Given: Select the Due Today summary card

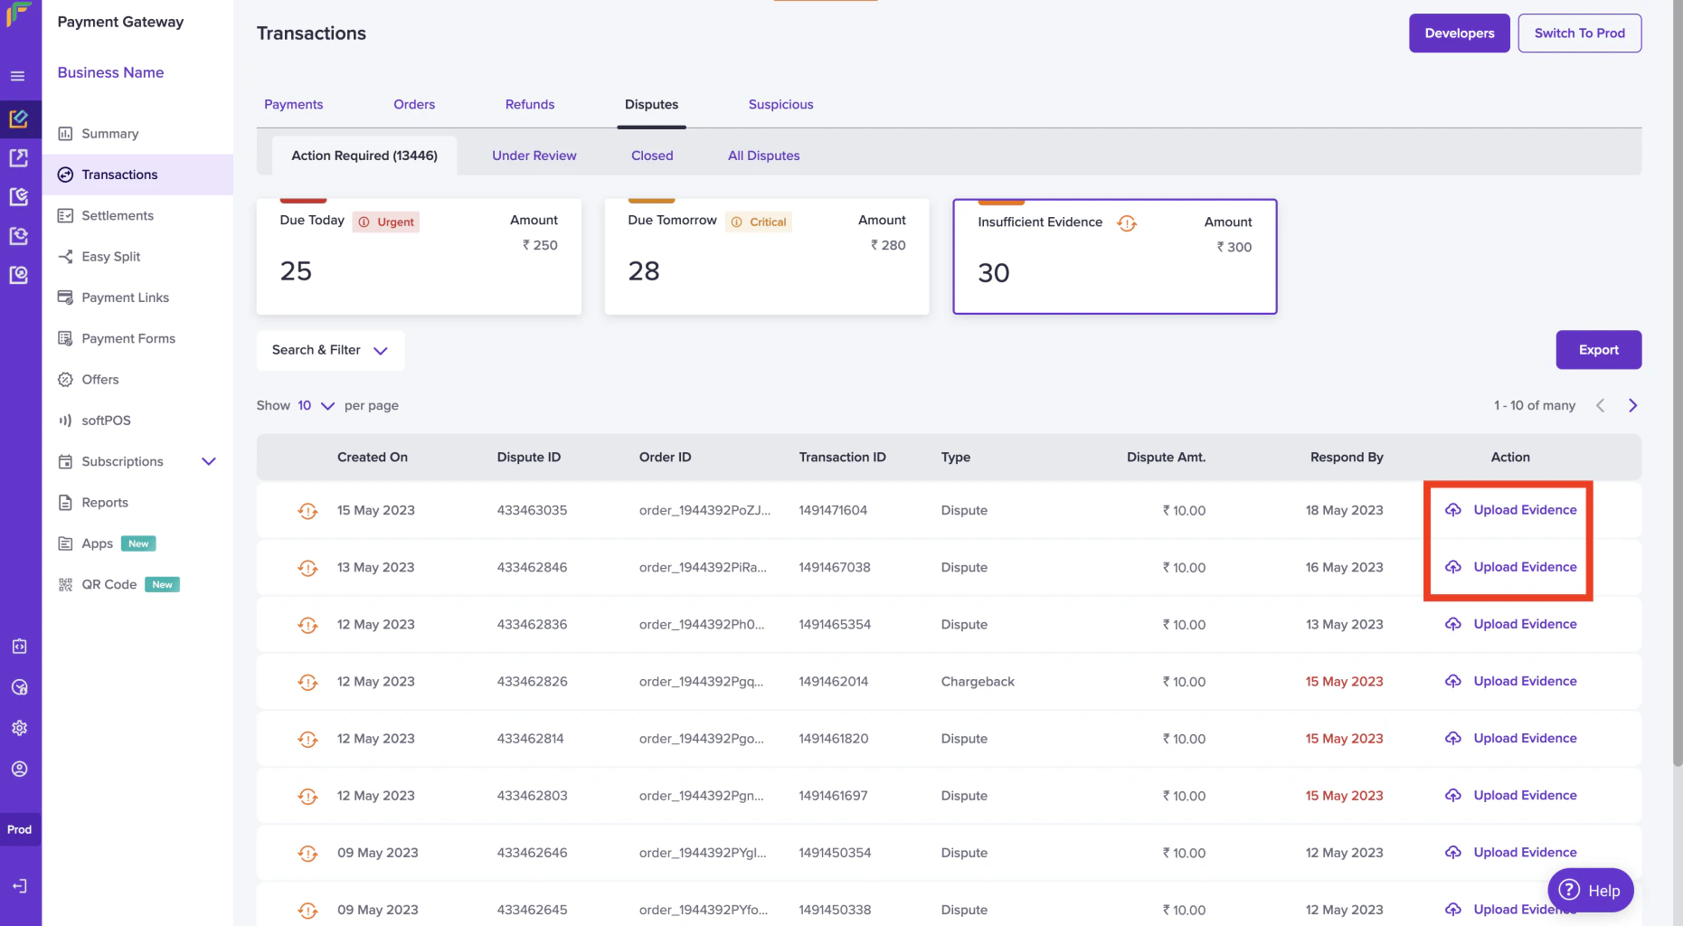Looking at the screenshot, I should point(419,257).
